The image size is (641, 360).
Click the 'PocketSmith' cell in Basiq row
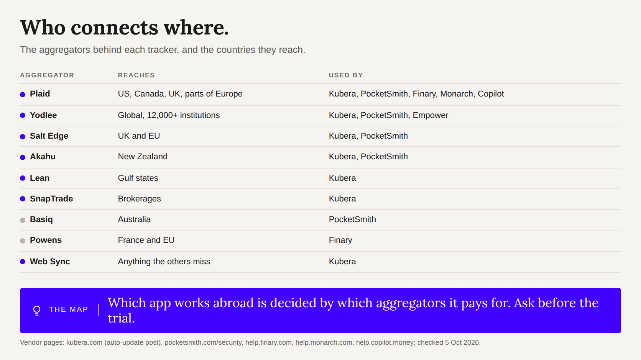(352, 219)
